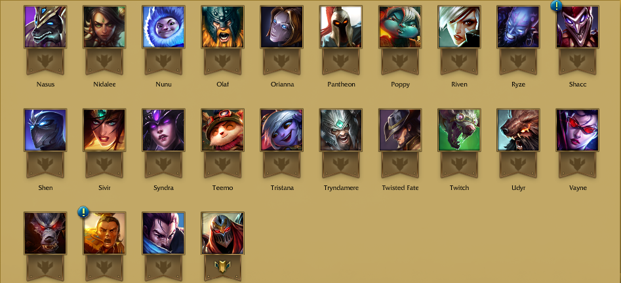621x283 pixels.
Task: Select the Vayne champion portrait
Action: coord(578,130)
